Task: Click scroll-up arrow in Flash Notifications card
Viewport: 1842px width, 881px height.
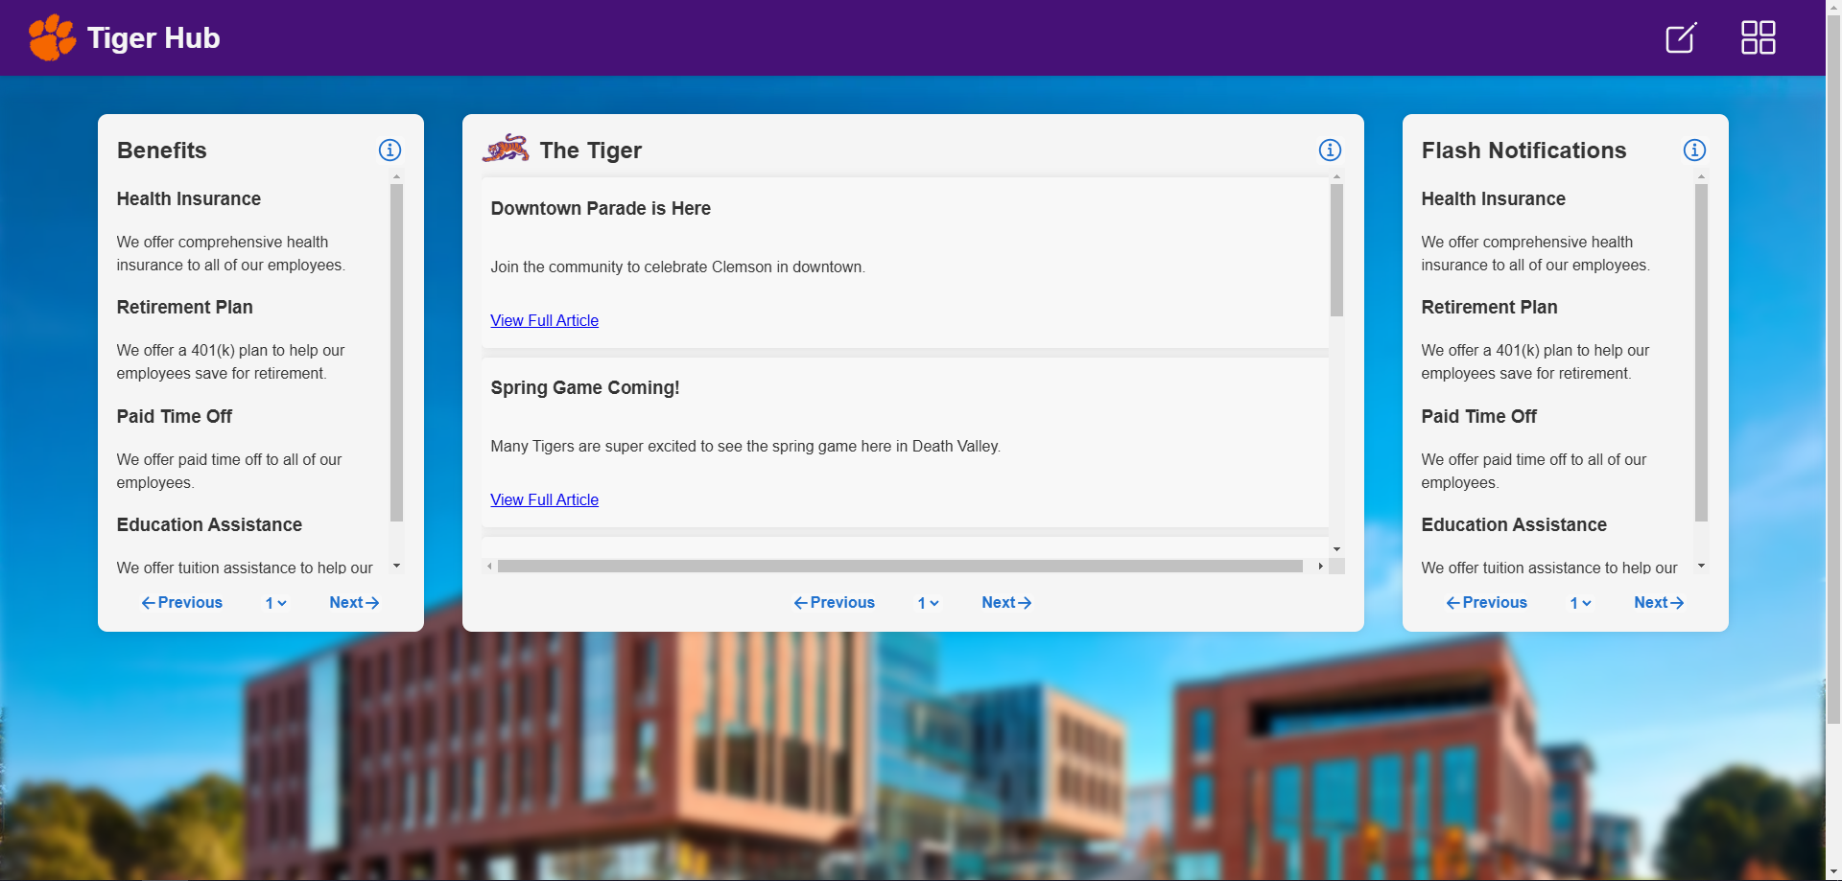Action: point(1701,177)
